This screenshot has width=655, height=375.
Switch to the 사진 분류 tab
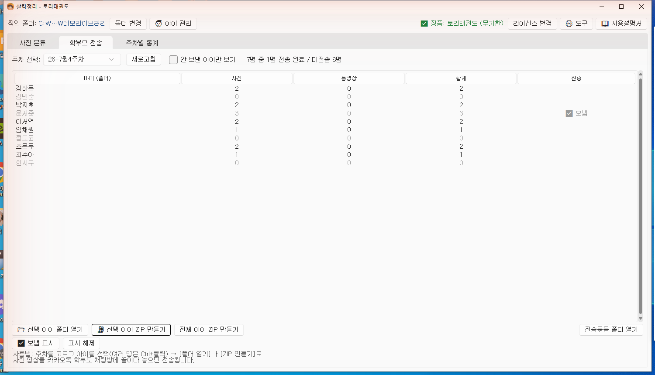pyautogui.click(x=33, y=43)
